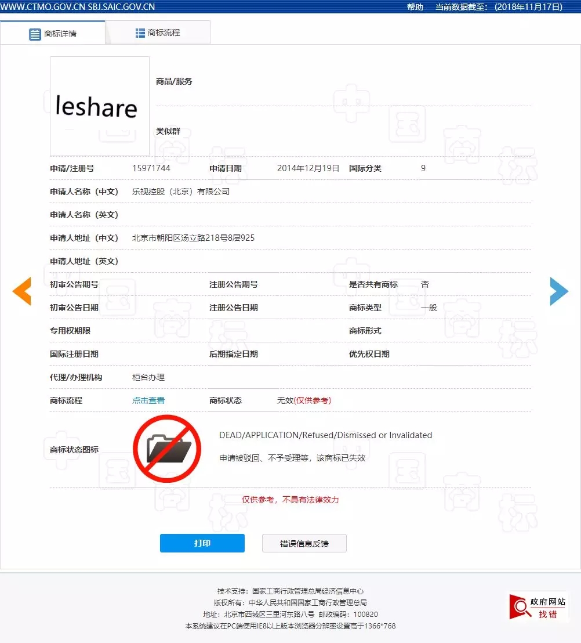Click the leshare trademark image
Viewport: 581px width, 643px height.
[99, 106]
